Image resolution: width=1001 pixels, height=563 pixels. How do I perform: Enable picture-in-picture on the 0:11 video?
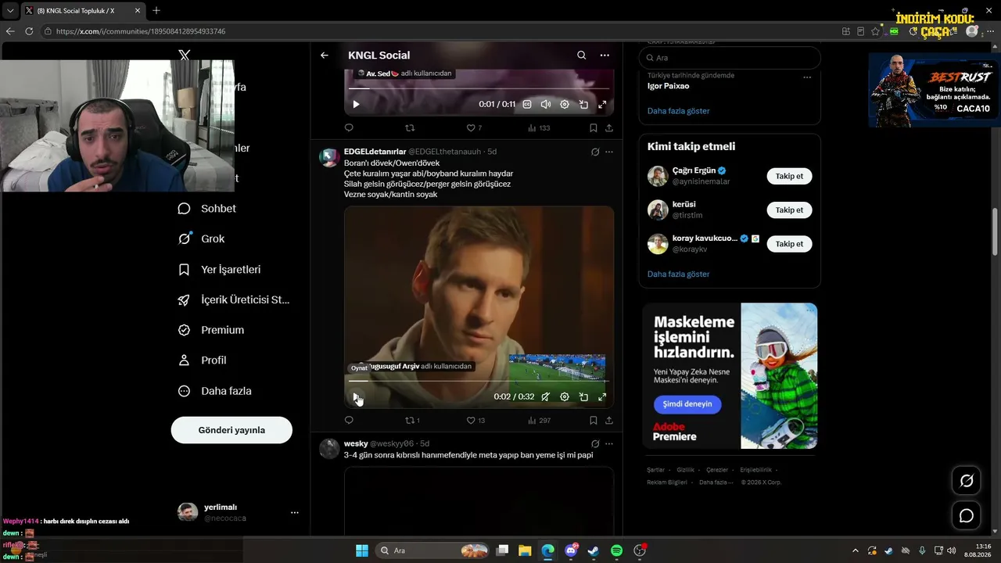point(583,104)
